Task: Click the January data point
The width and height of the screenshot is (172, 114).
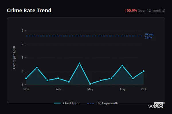Action: point(48,80)
